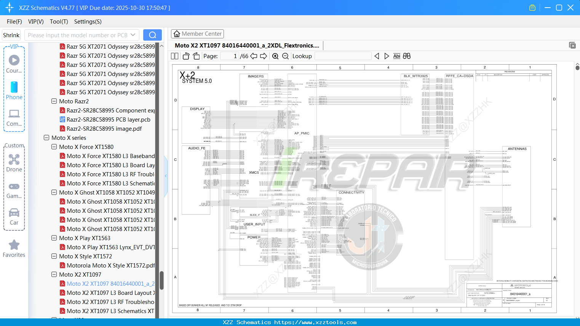Select the Computer category icon
The width and height of the screenshot is (580, 326).
14,117
